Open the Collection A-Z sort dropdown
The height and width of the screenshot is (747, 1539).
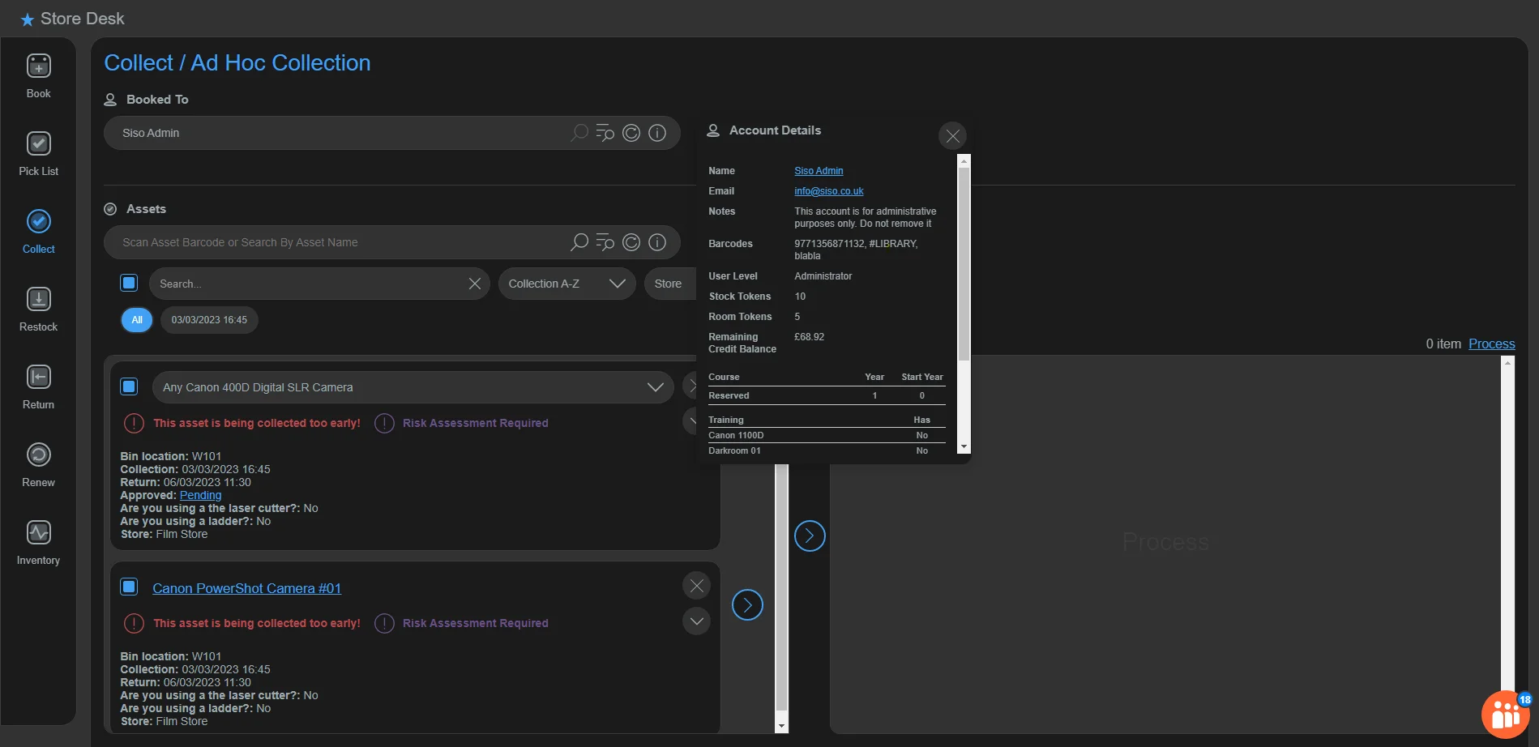(566, 284)
